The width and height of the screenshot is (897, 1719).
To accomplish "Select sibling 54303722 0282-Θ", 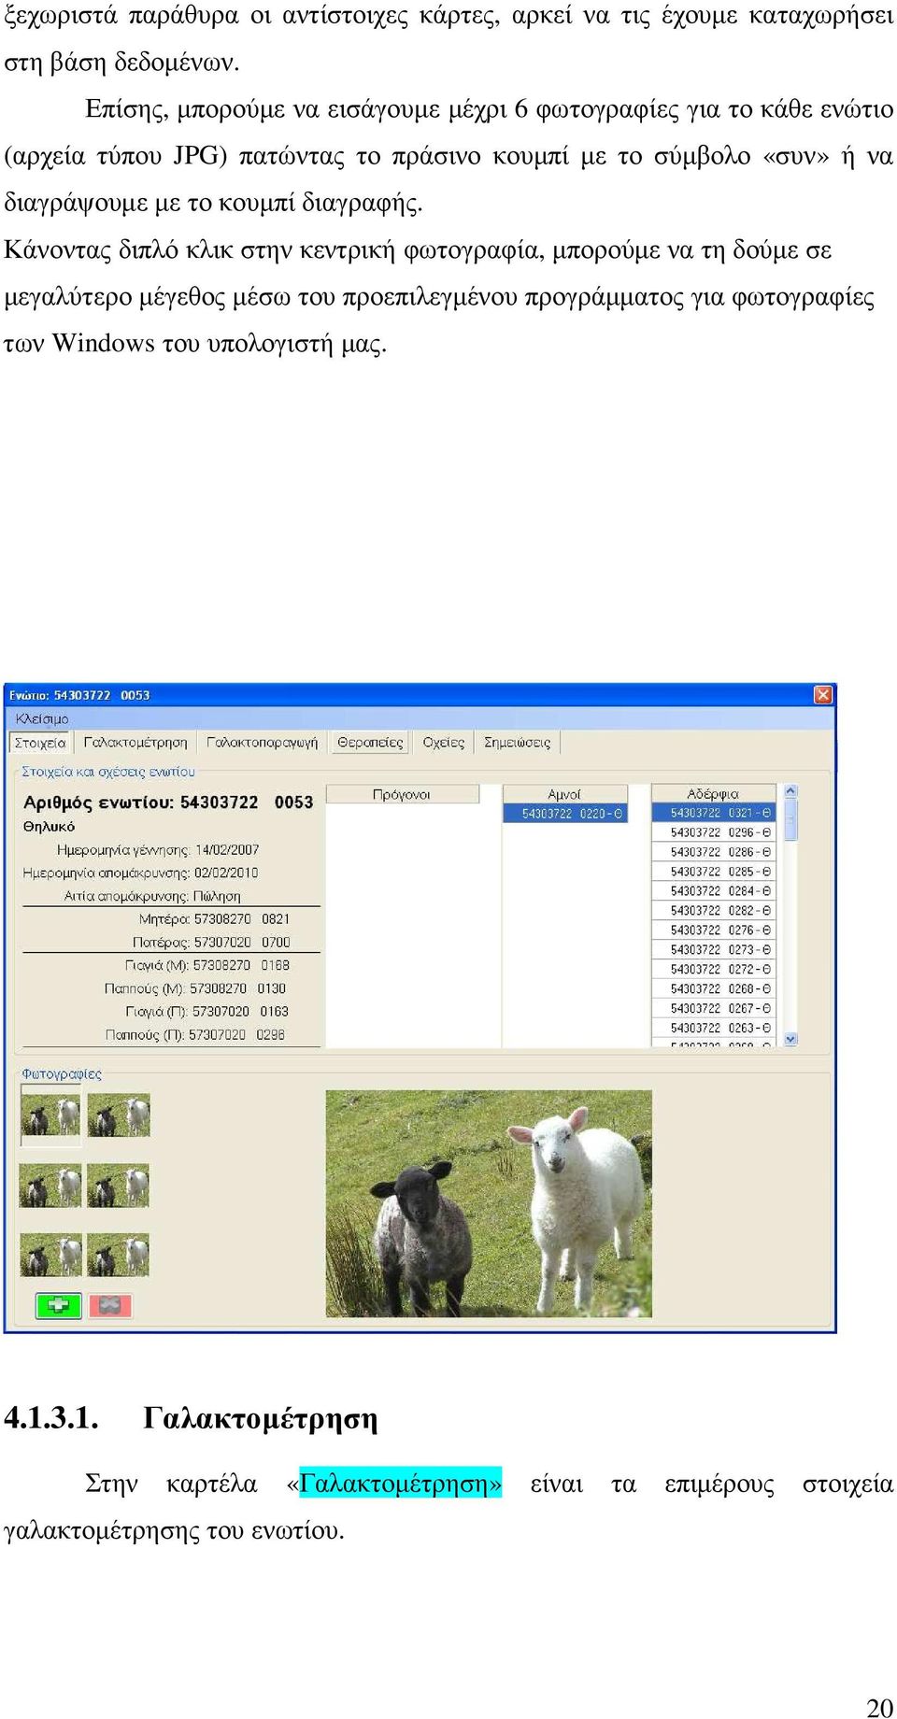I will tap(715, 911).
